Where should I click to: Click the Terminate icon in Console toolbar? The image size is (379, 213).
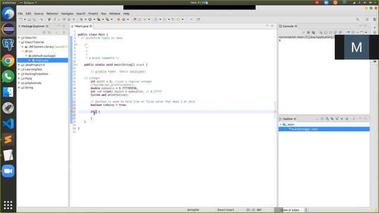tap(304, 32)
